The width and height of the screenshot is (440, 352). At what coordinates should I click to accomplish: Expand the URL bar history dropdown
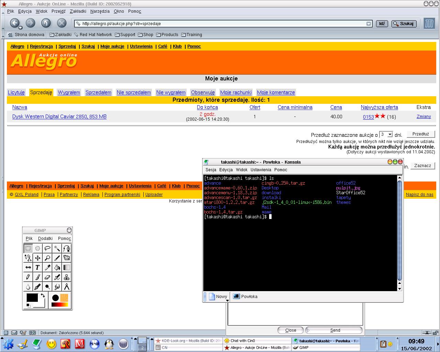tap(369, 24)
